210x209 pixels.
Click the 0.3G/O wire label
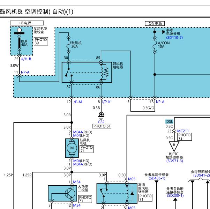[148, 108]
